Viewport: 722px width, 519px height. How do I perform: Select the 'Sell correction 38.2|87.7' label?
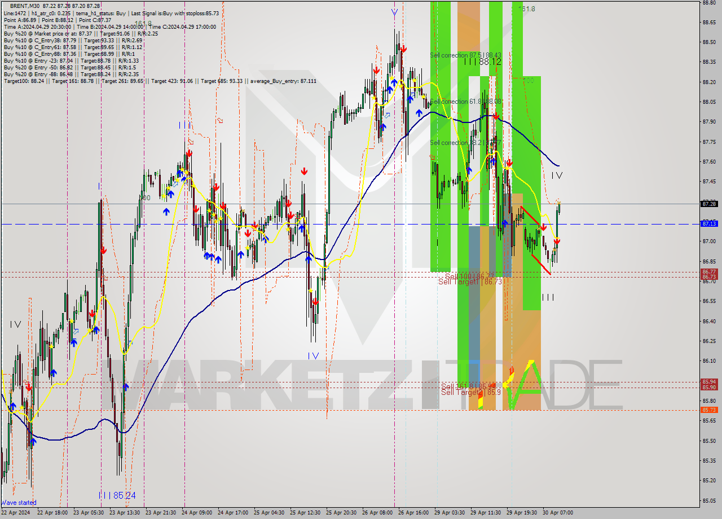[464, 143]
